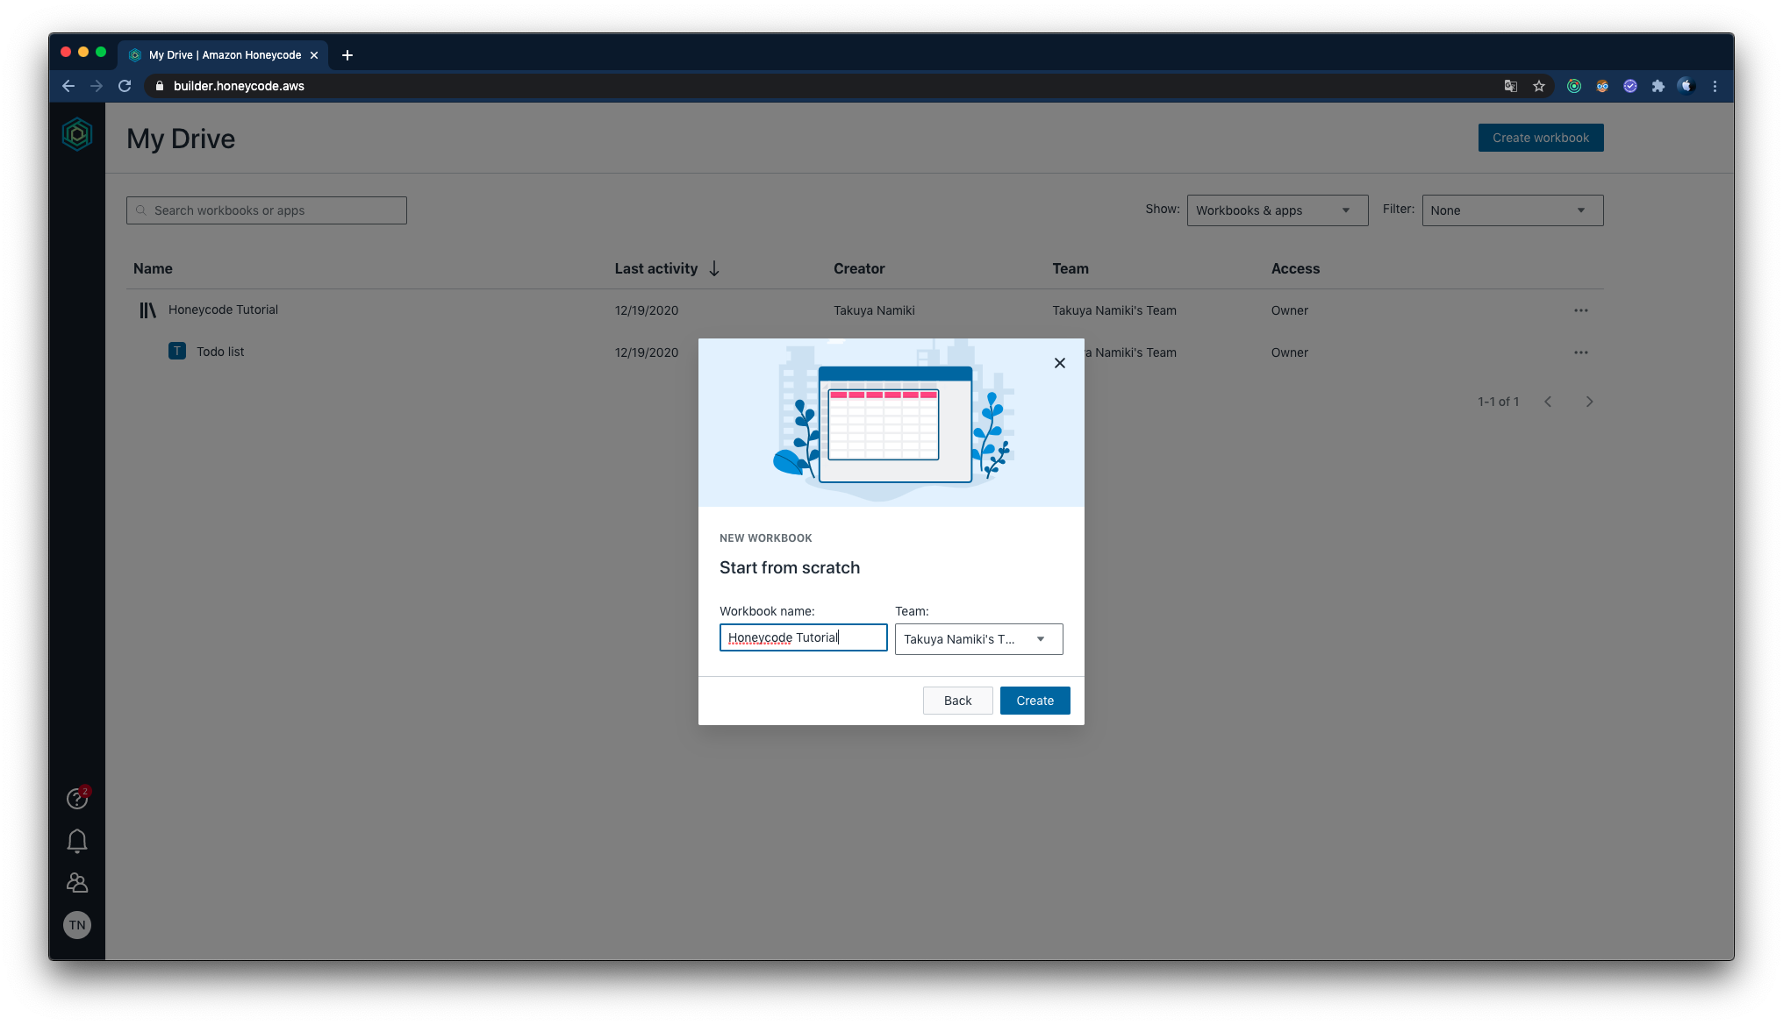Open the TN user avatar menu
Image resolution: width=1783 pixels, height=1025 pixels.
click(x=77, y=925)
